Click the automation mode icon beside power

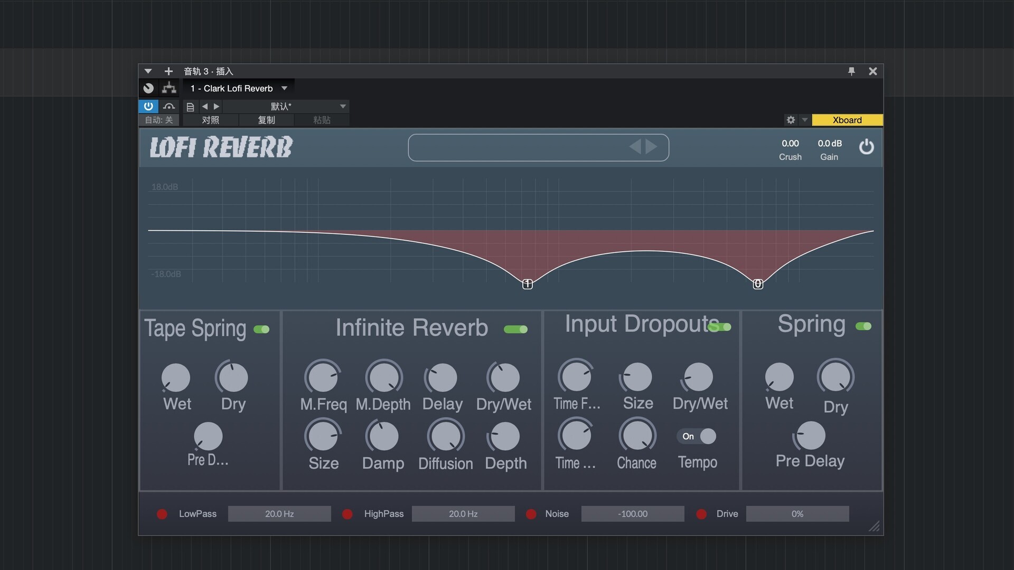pos(169,106)
